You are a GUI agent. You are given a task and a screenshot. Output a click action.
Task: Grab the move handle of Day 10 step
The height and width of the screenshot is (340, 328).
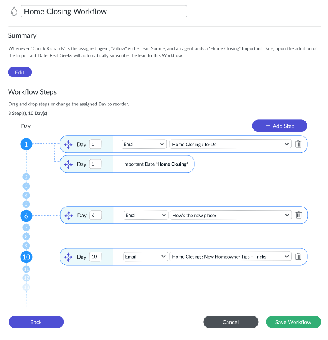click(68, 257)
